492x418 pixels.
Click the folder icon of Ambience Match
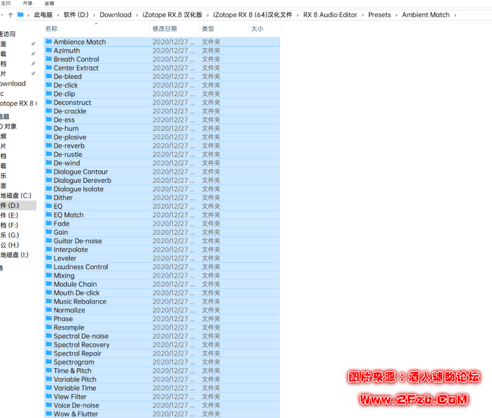tap(48, 41)
